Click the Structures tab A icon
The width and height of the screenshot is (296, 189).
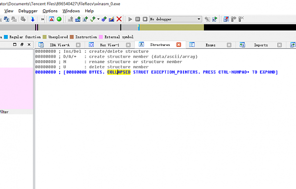[142, 44]
